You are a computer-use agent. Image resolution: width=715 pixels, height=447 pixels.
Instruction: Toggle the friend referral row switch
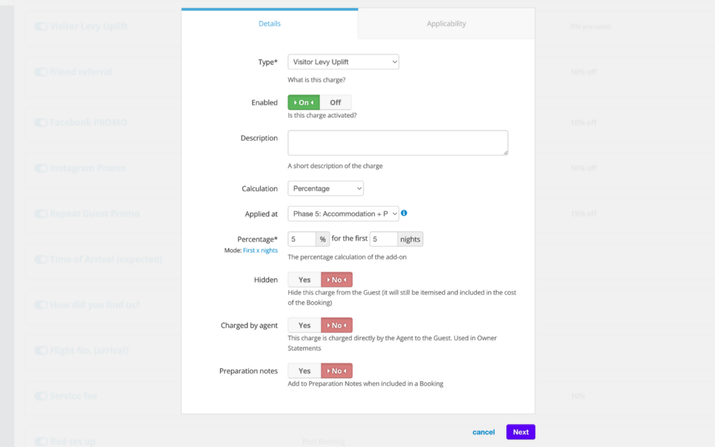pos(41,72)
